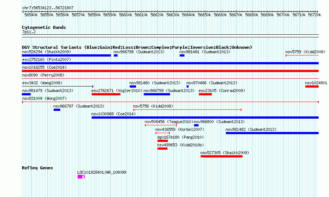Click the 56700k ruler tick label

pos(283,15)
